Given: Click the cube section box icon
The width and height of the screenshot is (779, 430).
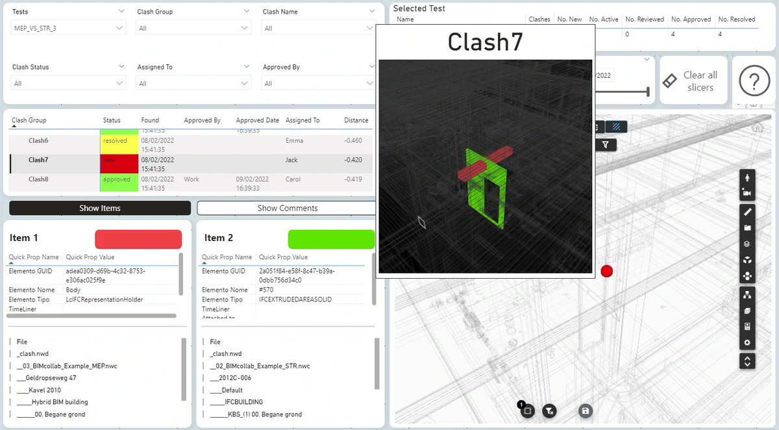Looking at the screenshot, I should tap(747, 260).
